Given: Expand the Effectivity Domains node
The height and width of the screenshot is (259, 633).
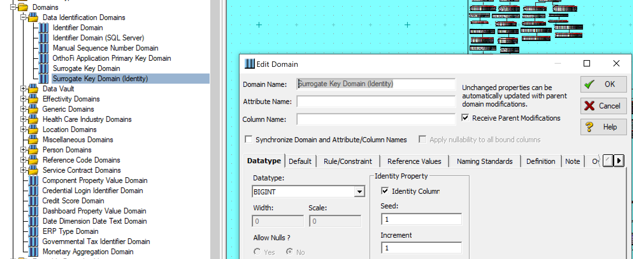Looking at the screenshot, I should [23, 99].
